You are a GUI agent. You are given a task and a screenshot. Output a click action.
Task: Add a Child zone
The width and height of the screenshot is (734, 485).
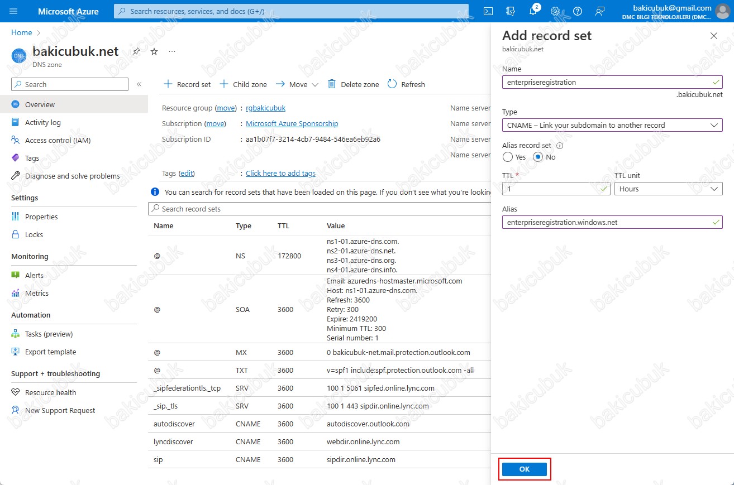[243, 84]
